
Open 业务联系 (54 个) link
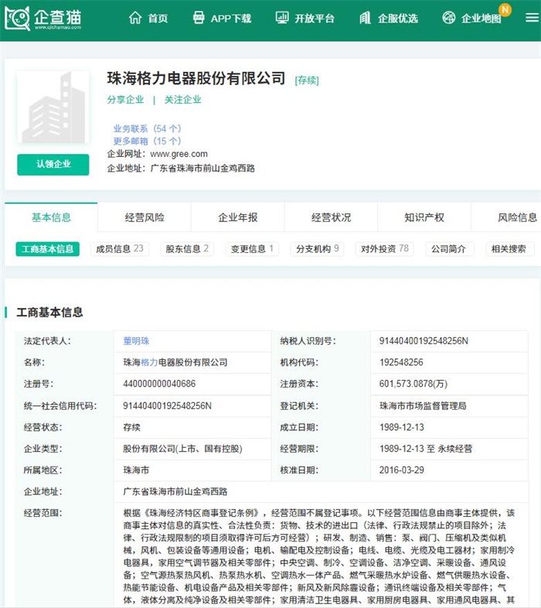tap(148, 128)
